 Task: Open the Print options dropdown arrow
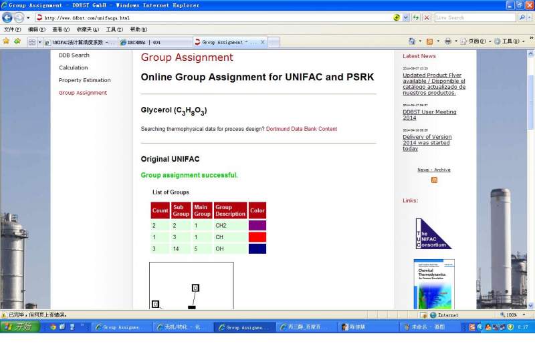click(x=456, y=41)
